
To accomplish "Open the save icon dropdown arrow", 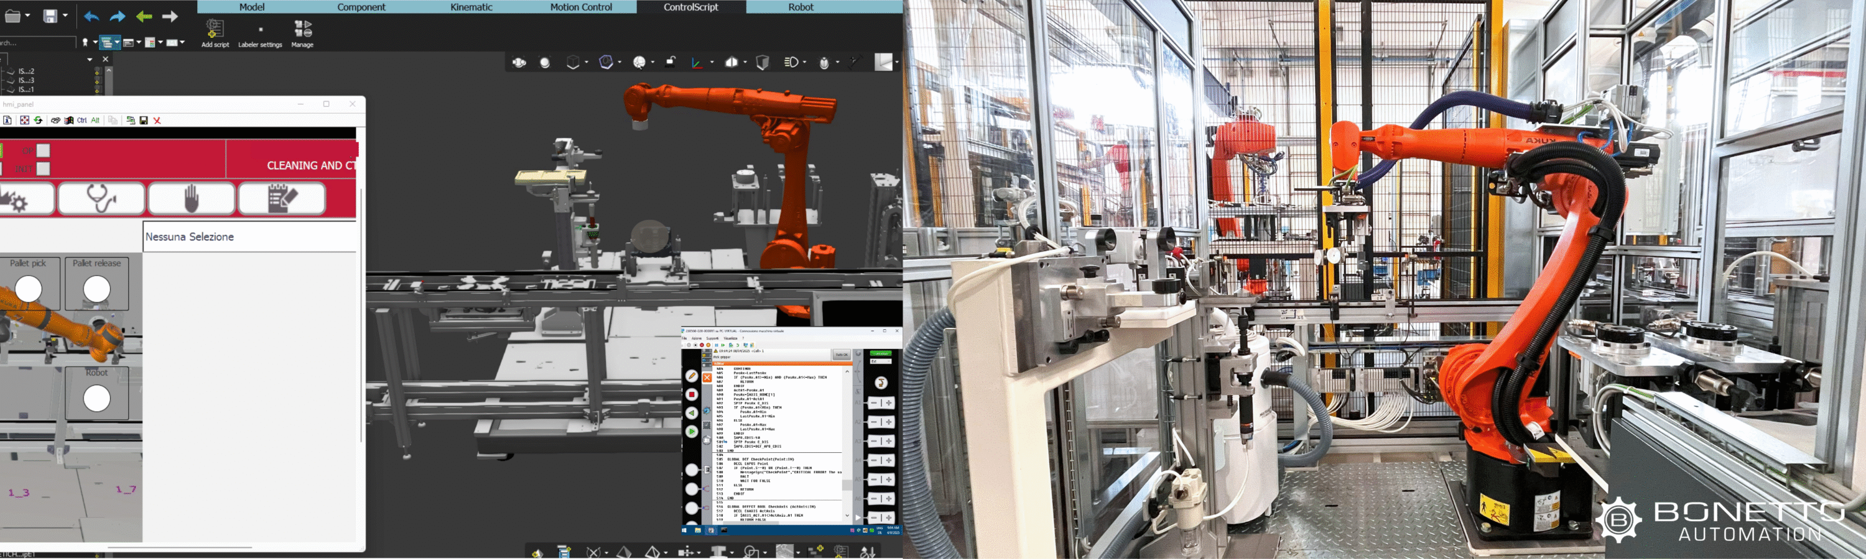I will coord(65,15).
